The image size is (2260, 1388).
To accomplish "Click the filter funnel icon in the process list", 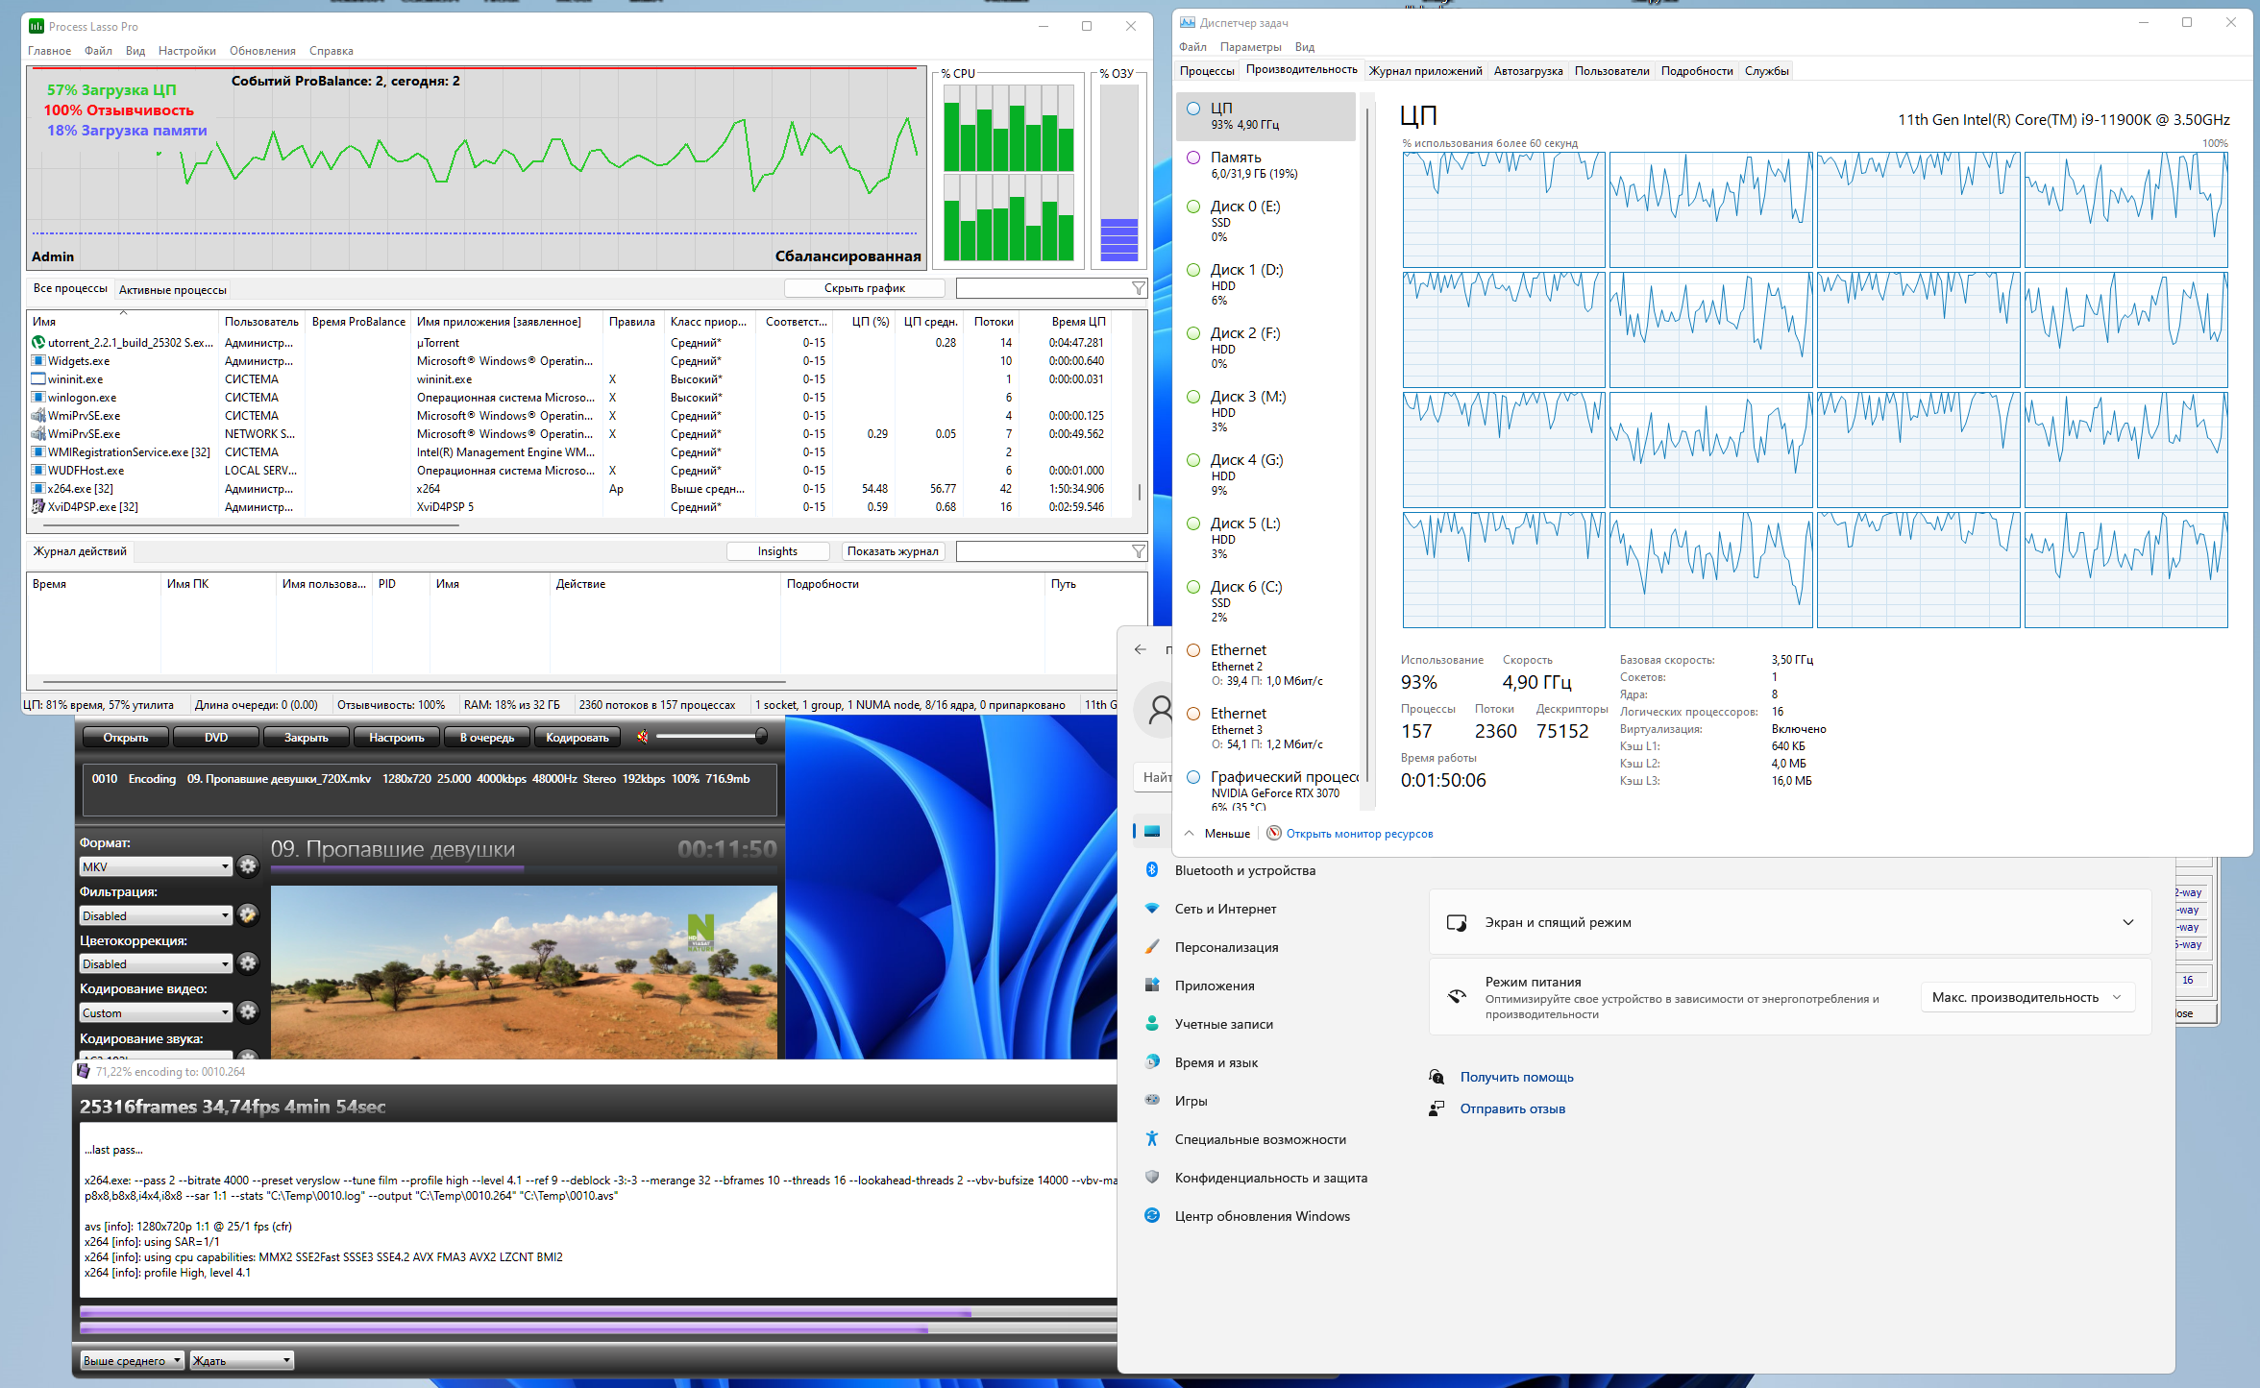I will [x=1139, y=288].
